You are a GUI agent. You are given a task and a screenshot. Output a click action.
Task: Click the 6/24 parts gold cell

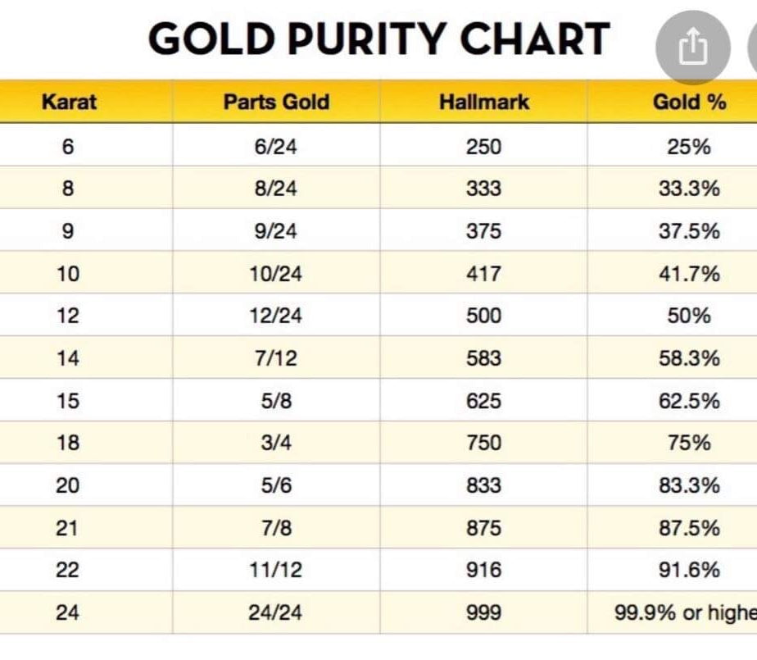276,147
